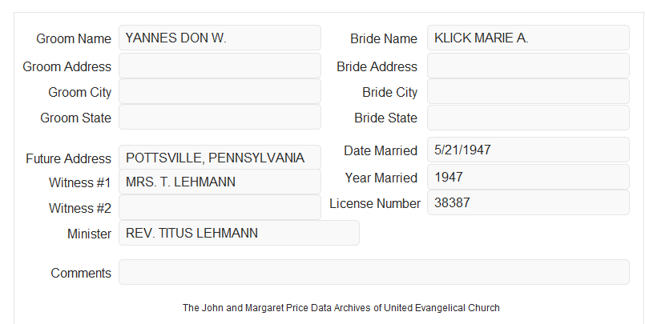Select the Future Address field showing Pottsville

(x=220, y=158)
